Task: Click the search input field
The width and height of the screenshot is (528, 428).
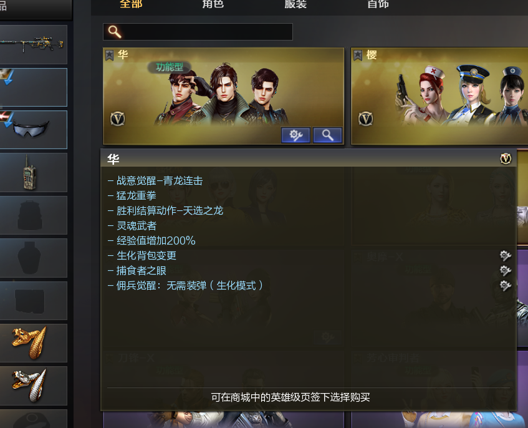Action: pyautogui.click(x=198, y=32)
